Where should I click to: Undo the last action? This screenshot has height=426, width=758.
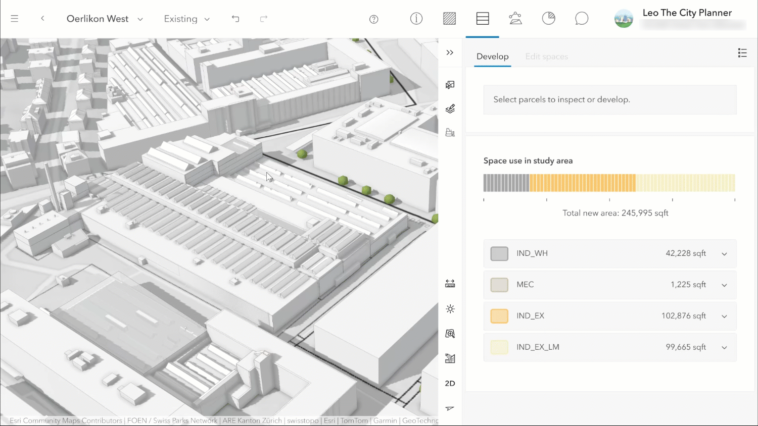pos(235,18)
